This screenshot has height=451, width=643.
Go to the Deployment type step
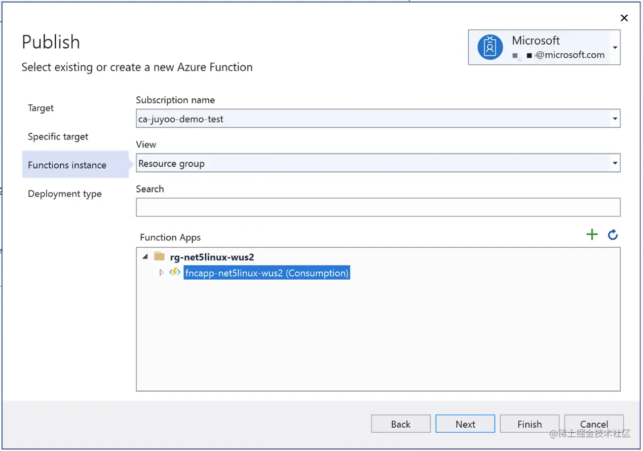64,194
